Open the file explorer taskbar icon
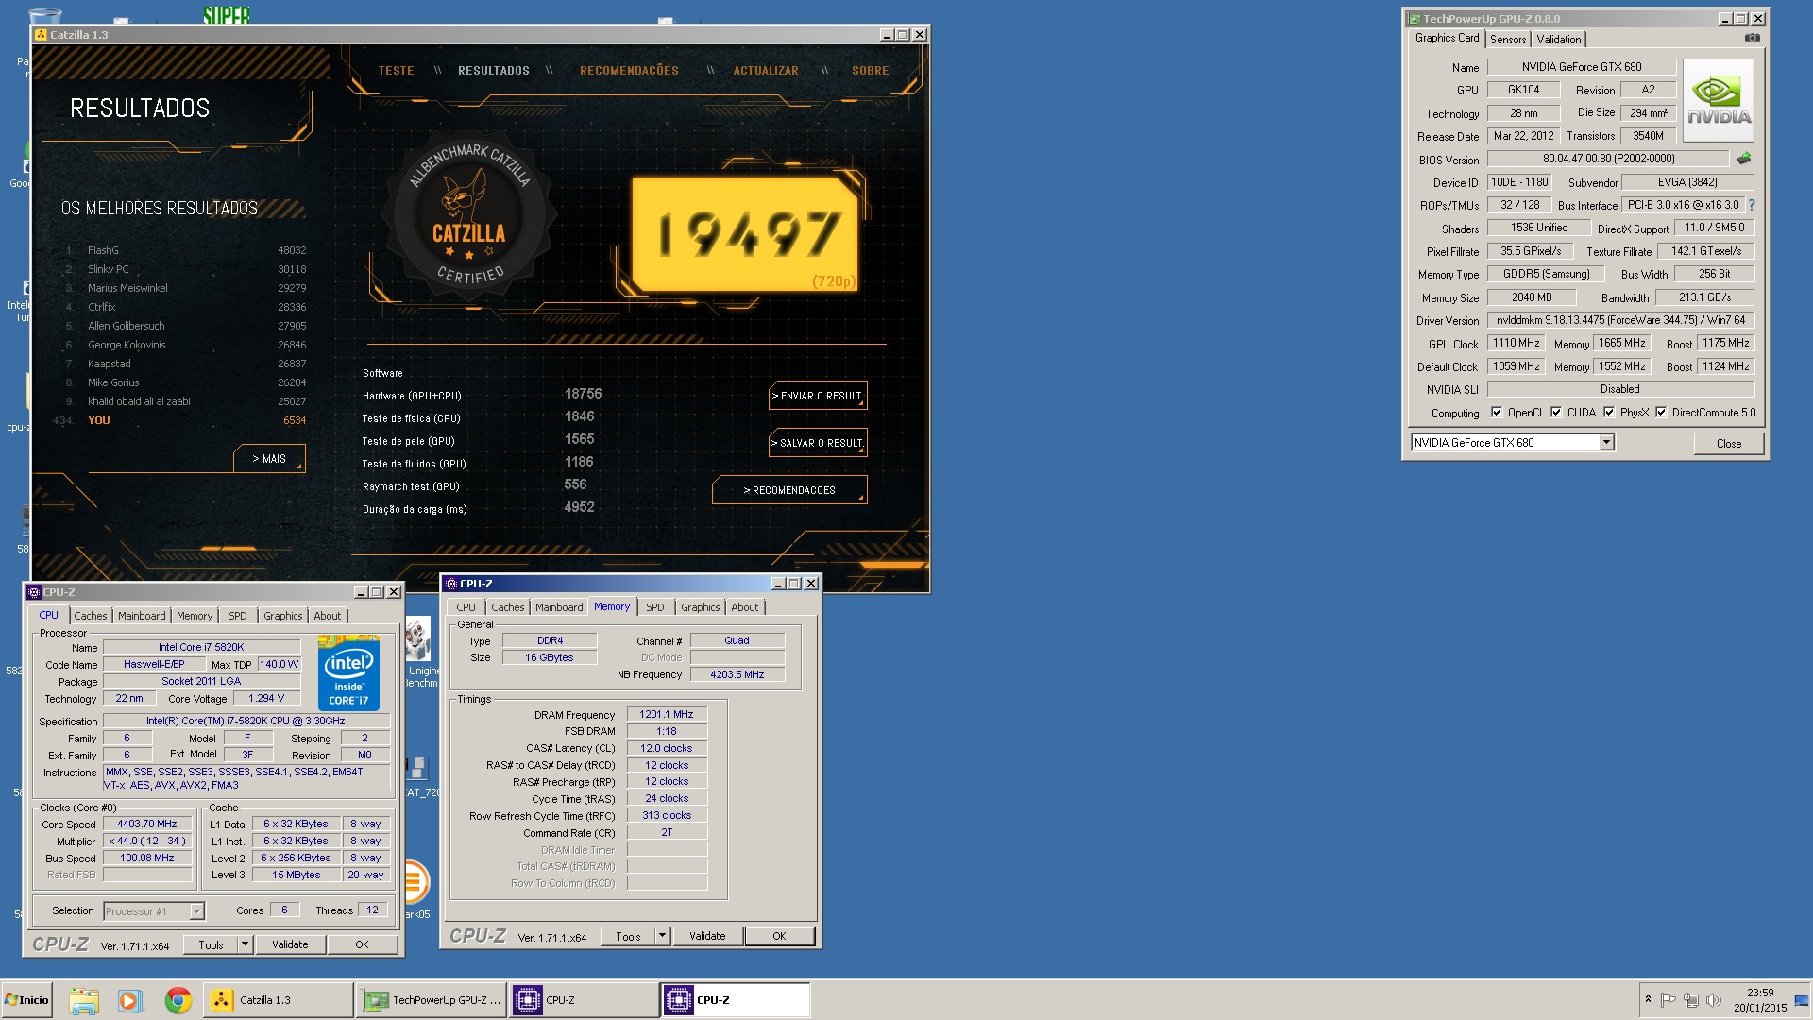This screenshot has width=1813, height=1020. pyautogui.click(x=83, y=1000)
